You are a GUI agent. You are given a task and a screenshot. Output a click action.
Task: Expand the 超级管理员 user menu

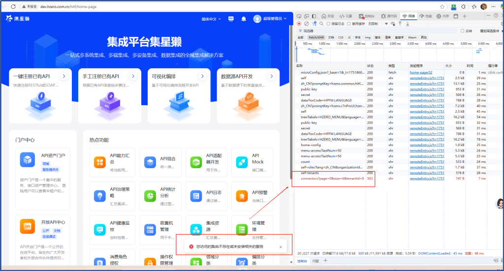(x=271, y=19)
